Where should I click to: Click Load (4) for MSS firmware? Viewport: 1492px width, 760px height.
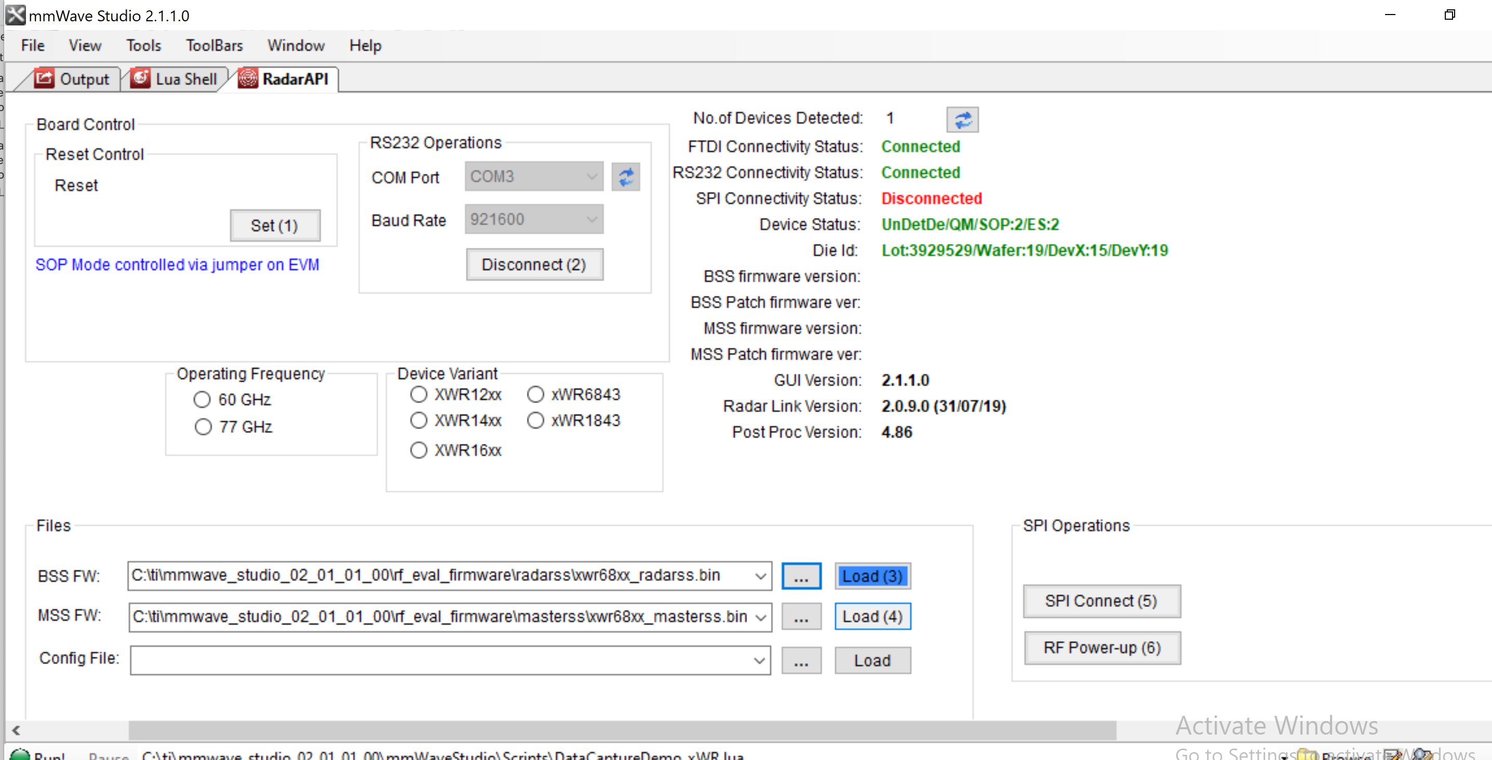click(872, 617)
